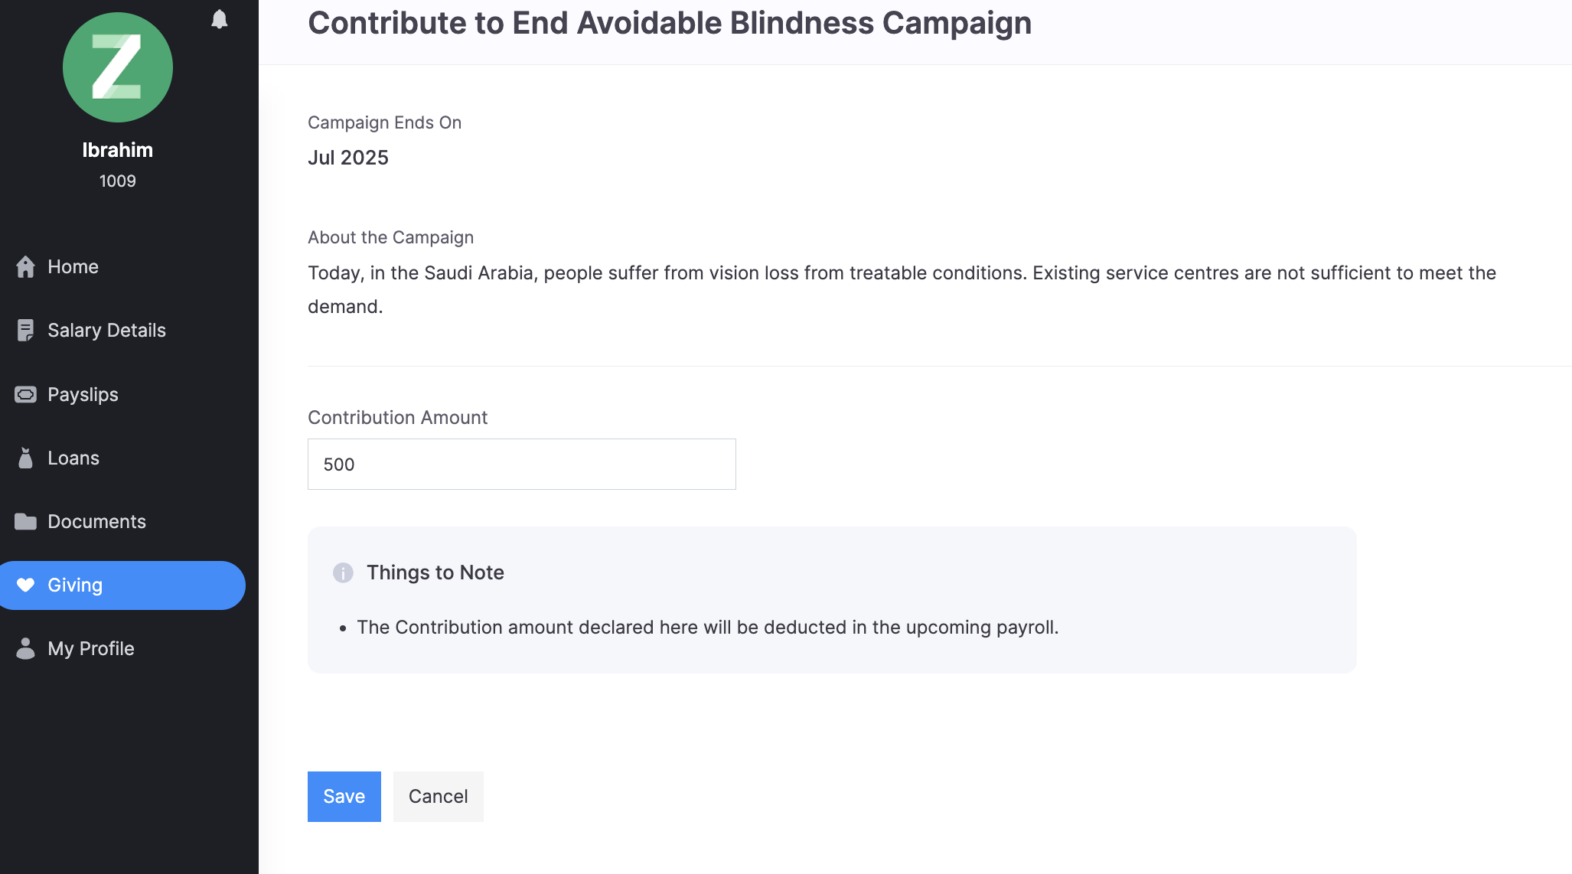Open the Salary Details menu label
The image size is (1572, 874).
coord(106,330)
